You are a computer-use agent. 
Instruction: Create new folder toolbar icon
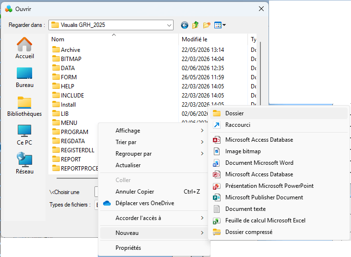click(x=207, y=25)
